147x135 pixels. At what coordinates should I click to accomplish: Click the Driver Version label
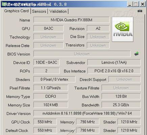(x=19, y=114)
